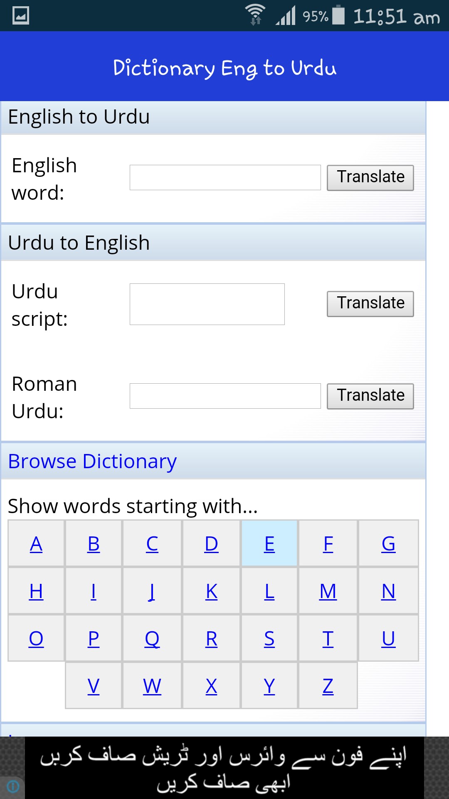Open the Browse Dictionary link
This screenshot has height=799, width=449.
pyautogui.click(x=92, y=462)
